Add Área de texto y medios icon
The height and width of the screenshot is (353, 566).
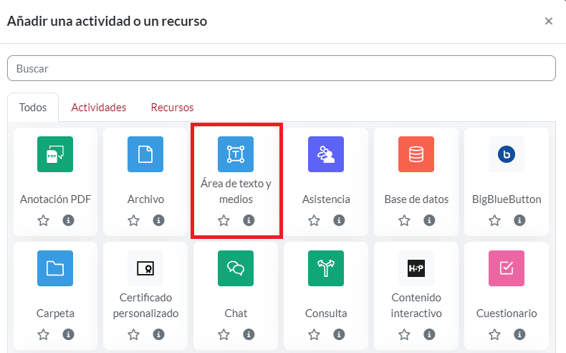pos(236,154)
